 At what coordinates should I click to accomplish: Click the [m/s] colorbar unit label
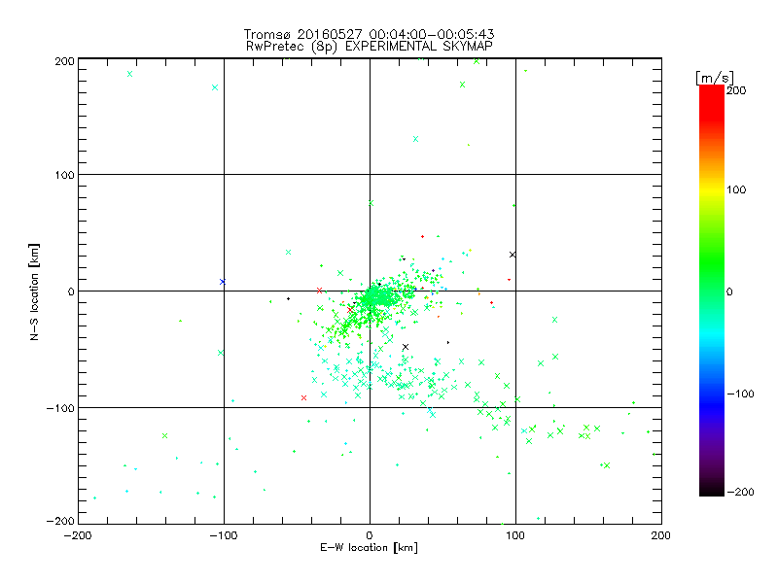coord(715,78)
